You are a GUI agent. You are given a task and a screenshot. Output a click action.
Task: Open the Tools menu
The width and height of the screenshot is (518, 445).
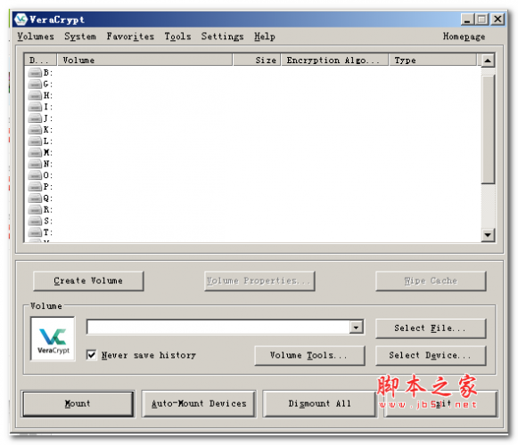tap(177, 36)
